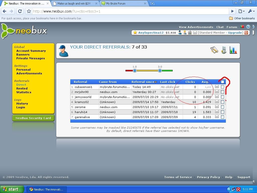The height and width of the screenshot is (193, 257).
Task: Open the Other bookmarks folder
Action: pos(242,18)
